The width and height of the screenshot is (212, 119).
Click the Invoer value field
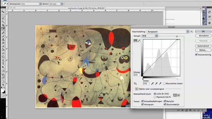[x=146, y=84]
